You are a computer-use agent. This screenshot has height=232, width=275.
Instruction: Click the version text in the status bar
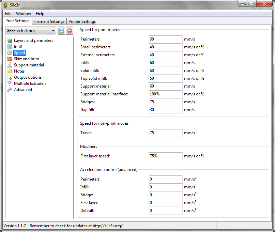[x=63, y=226]
